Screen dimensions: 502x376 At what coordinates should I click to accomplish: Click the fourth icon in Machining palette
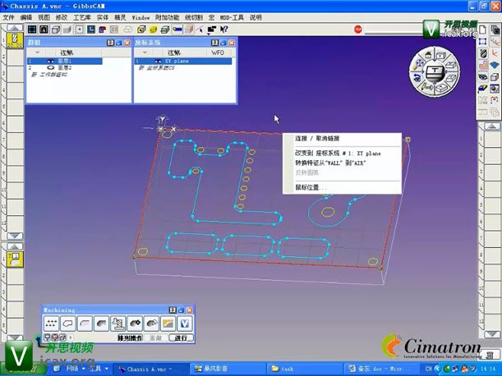point(100,323)
